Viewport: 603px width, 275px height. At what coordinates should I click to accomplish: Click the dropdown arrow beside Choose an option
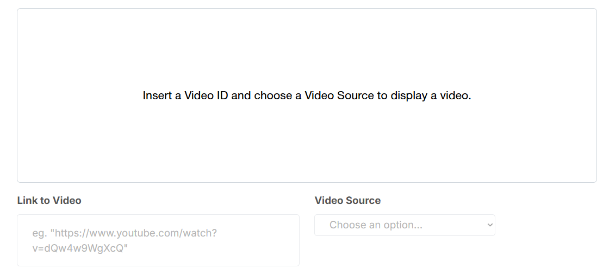tap(490, 225)
